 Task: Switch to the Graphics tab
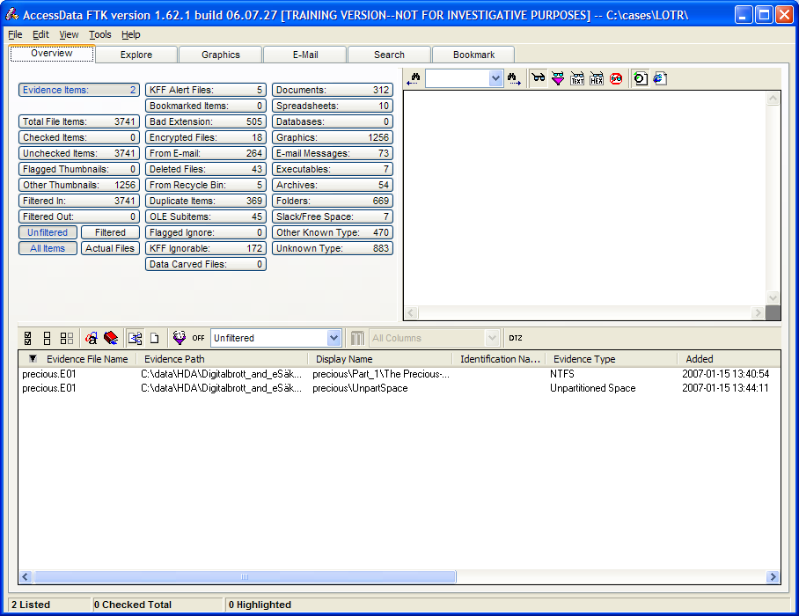point(221,55)
